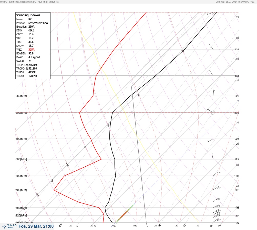Click the 'DMI/IGB: 28.03.2024 18:00 UTC (+27)' model run text
Screen dimensions: 257x230
pyautogui.click(x=235, y=2)
